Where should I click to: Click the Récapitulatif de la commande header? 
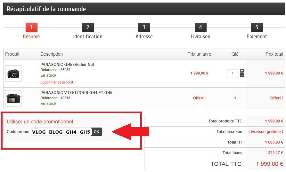46,9
